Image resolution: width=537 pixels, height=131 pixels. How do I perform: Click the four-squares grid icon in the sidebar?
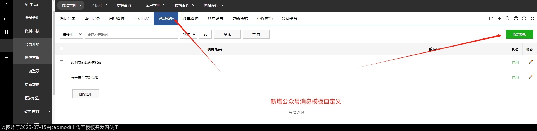[6, 32]
